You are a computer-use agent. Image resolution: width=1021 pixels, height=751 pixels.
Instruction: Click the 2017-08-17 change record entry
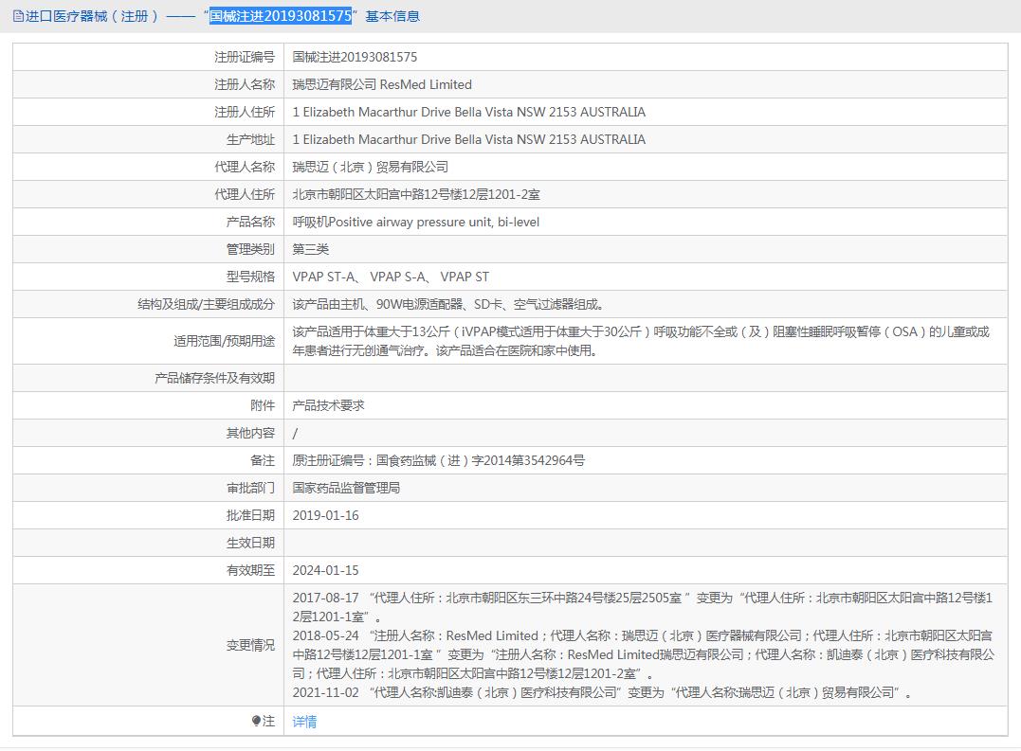click(643, 607)
